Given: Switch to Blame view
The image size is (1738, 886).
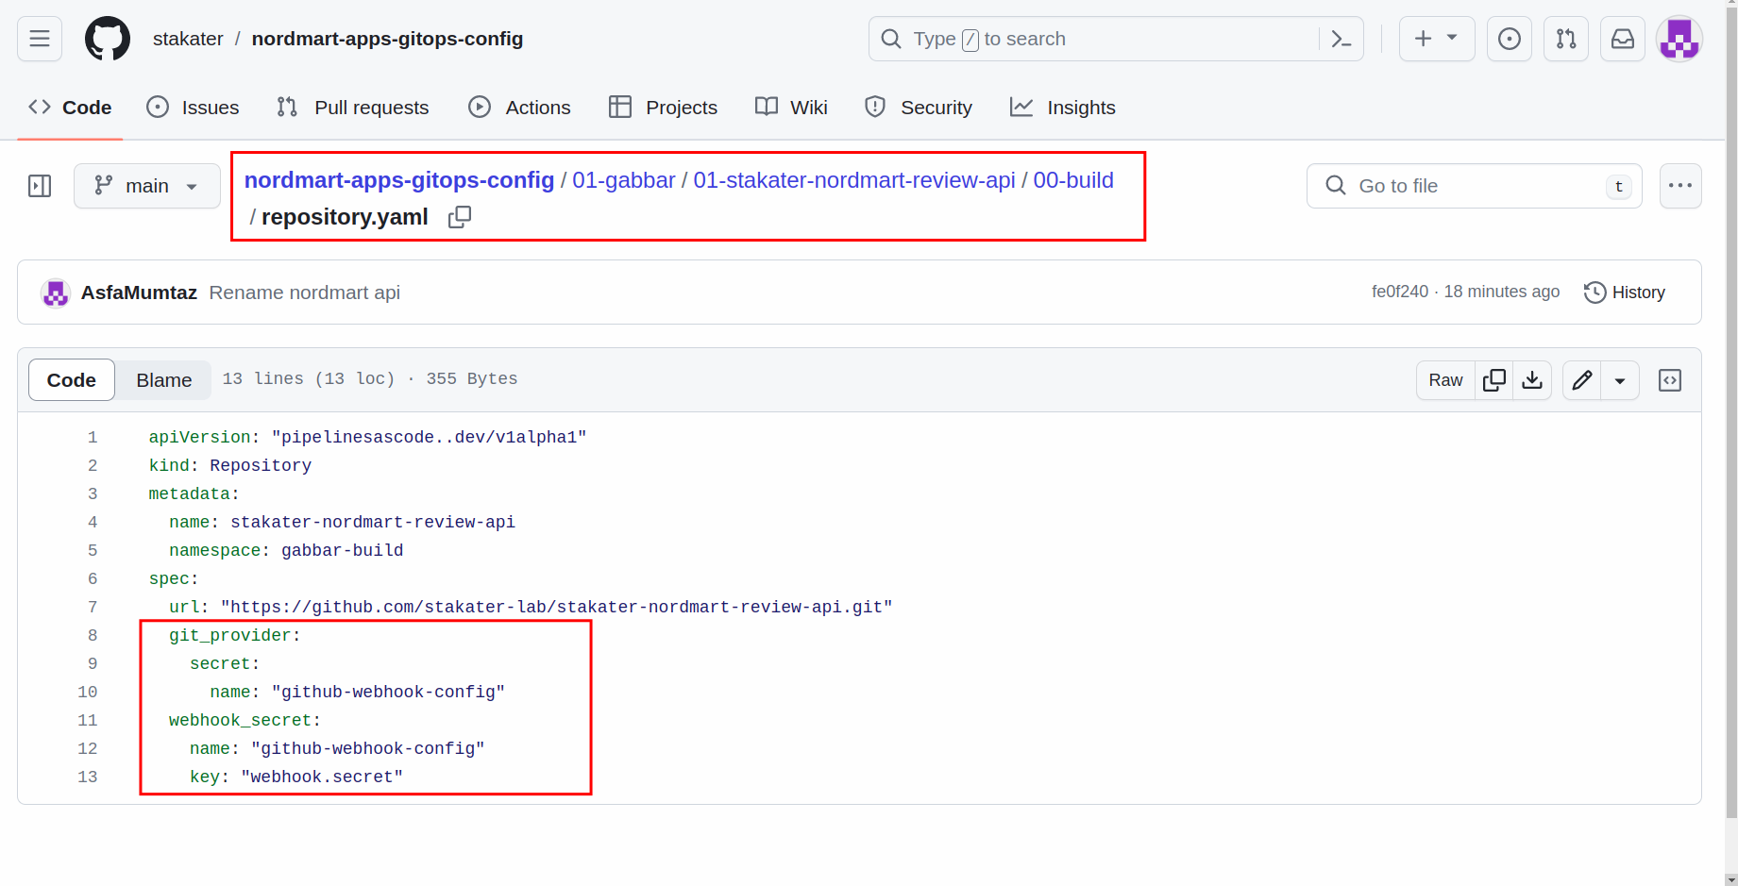Looking at the screenshot, I should pyautogui.click(x=163, y=380).
